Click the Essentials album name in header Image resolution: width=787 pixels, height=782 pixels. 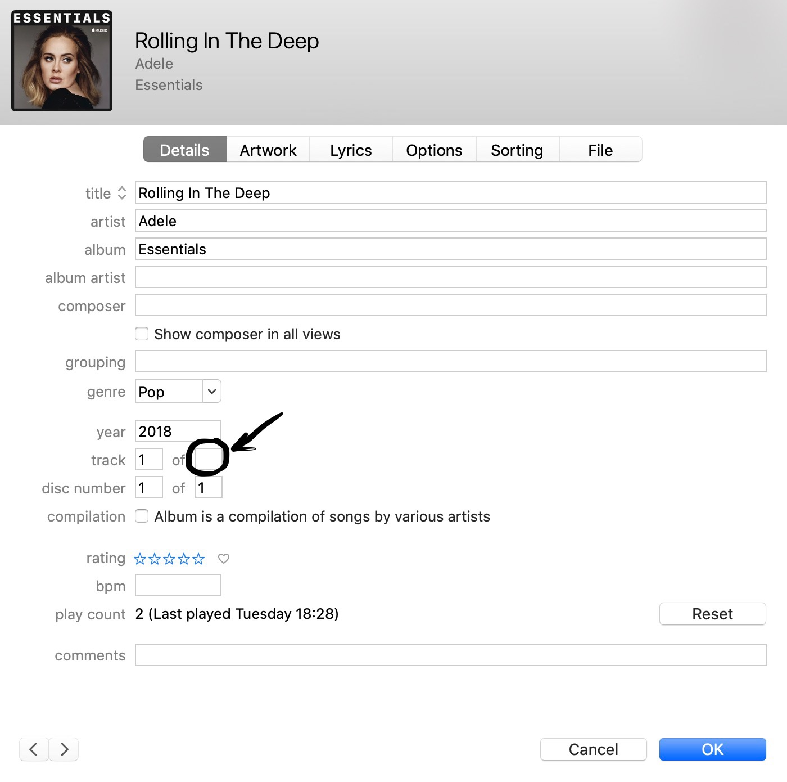coord(169,85)
